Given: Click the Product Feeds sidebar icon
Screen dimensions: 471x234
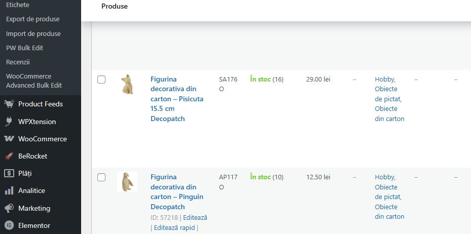Looking at the screenshot, I should point(9,104).
